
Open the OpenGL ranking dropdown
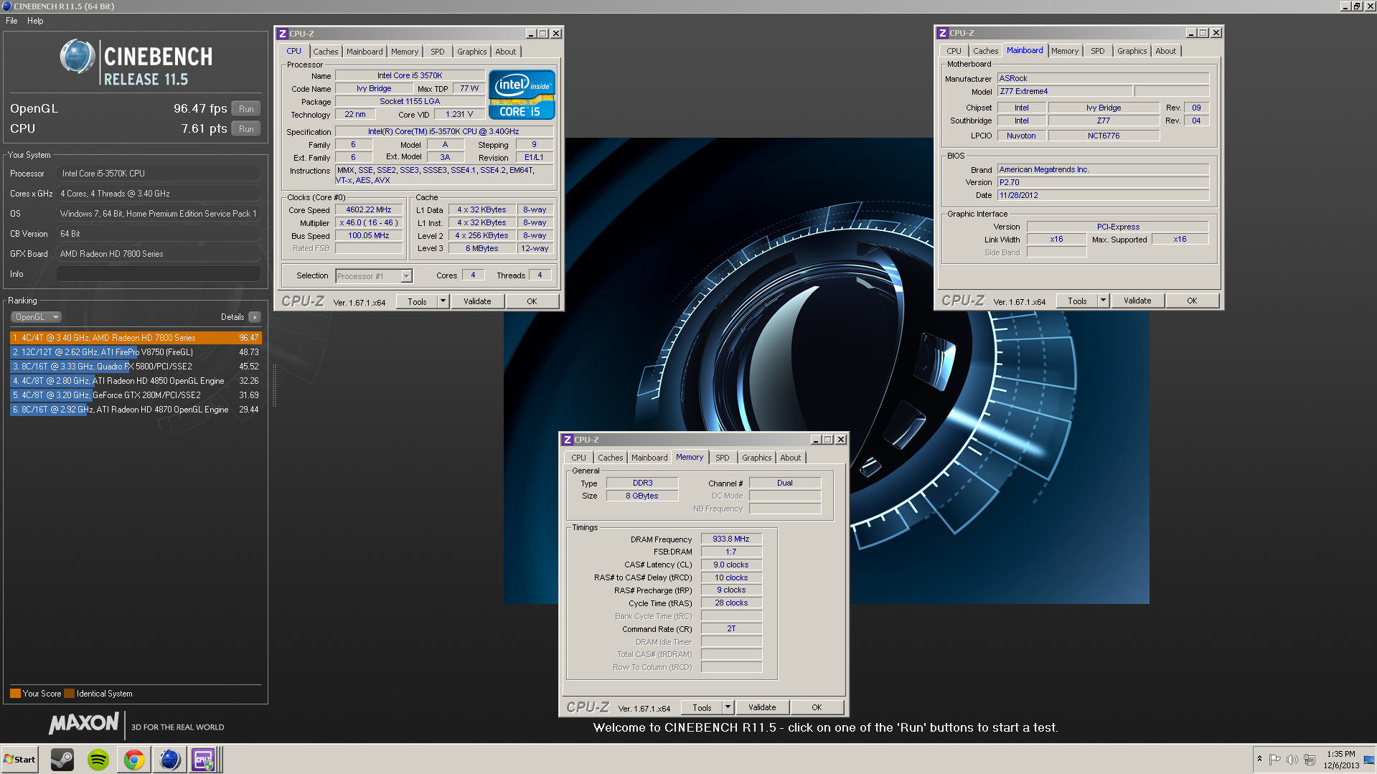(x=36, y=317)
